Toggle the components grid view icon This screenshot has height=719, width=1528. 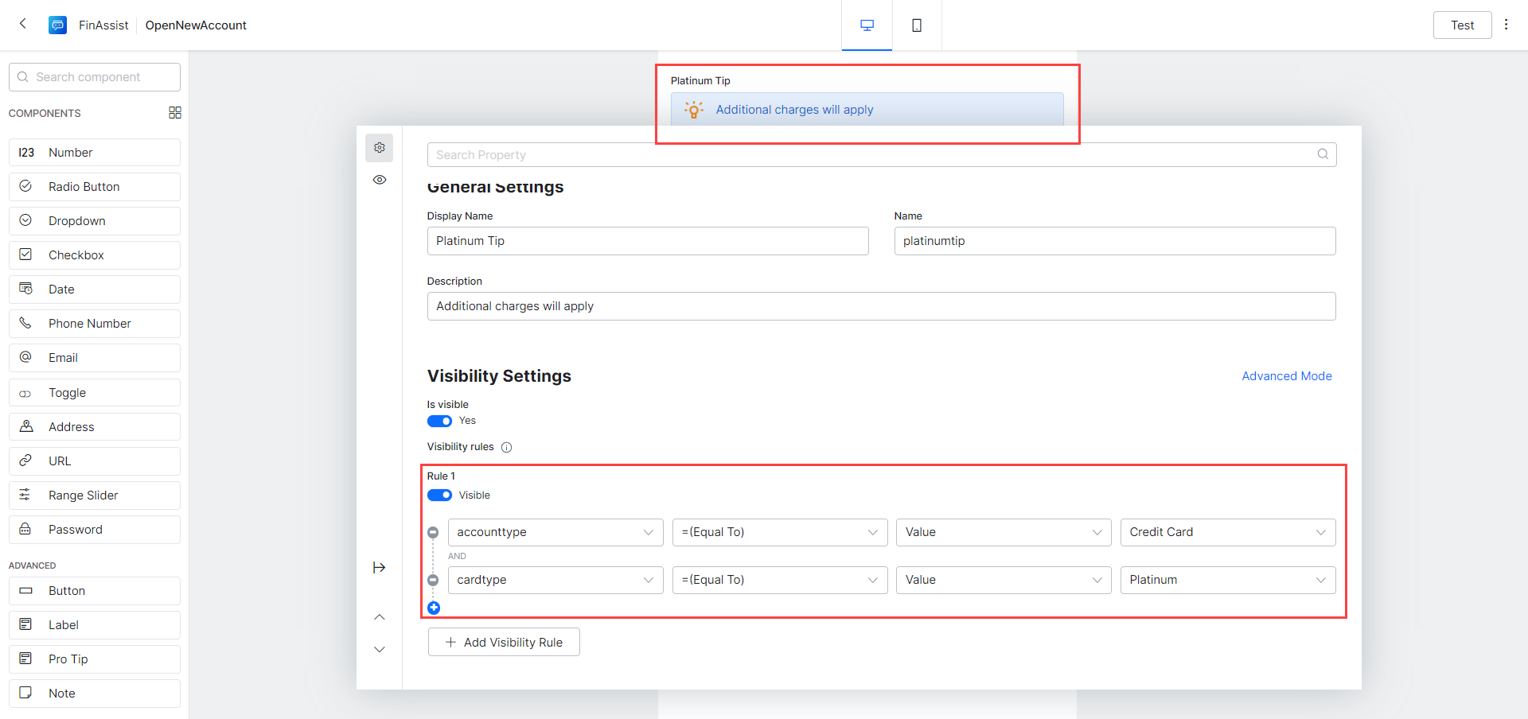175,113
